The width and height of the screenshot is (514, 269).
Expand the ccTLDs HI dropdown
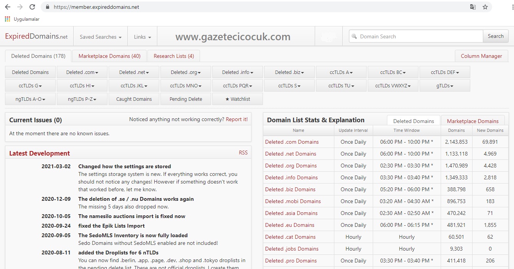82,85
